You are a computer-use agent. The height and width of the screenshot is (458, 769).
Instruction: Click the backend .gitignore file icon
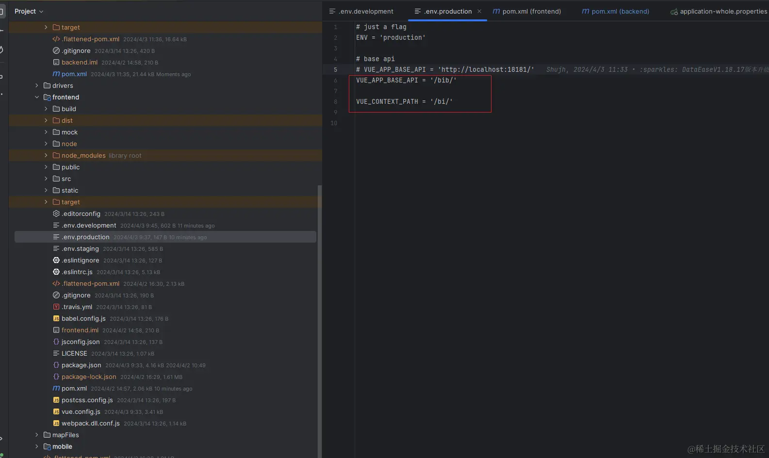(56, 50)
